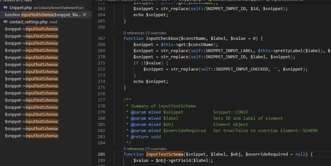
Task: Click line number 267 in the gutter
Action: click(x=101, y=39)
